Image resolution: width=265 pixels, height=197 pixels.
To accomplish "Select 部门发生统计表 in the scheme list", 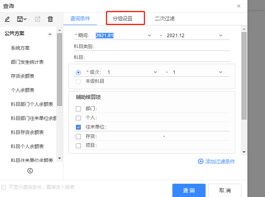I will (x=27, y=62).
